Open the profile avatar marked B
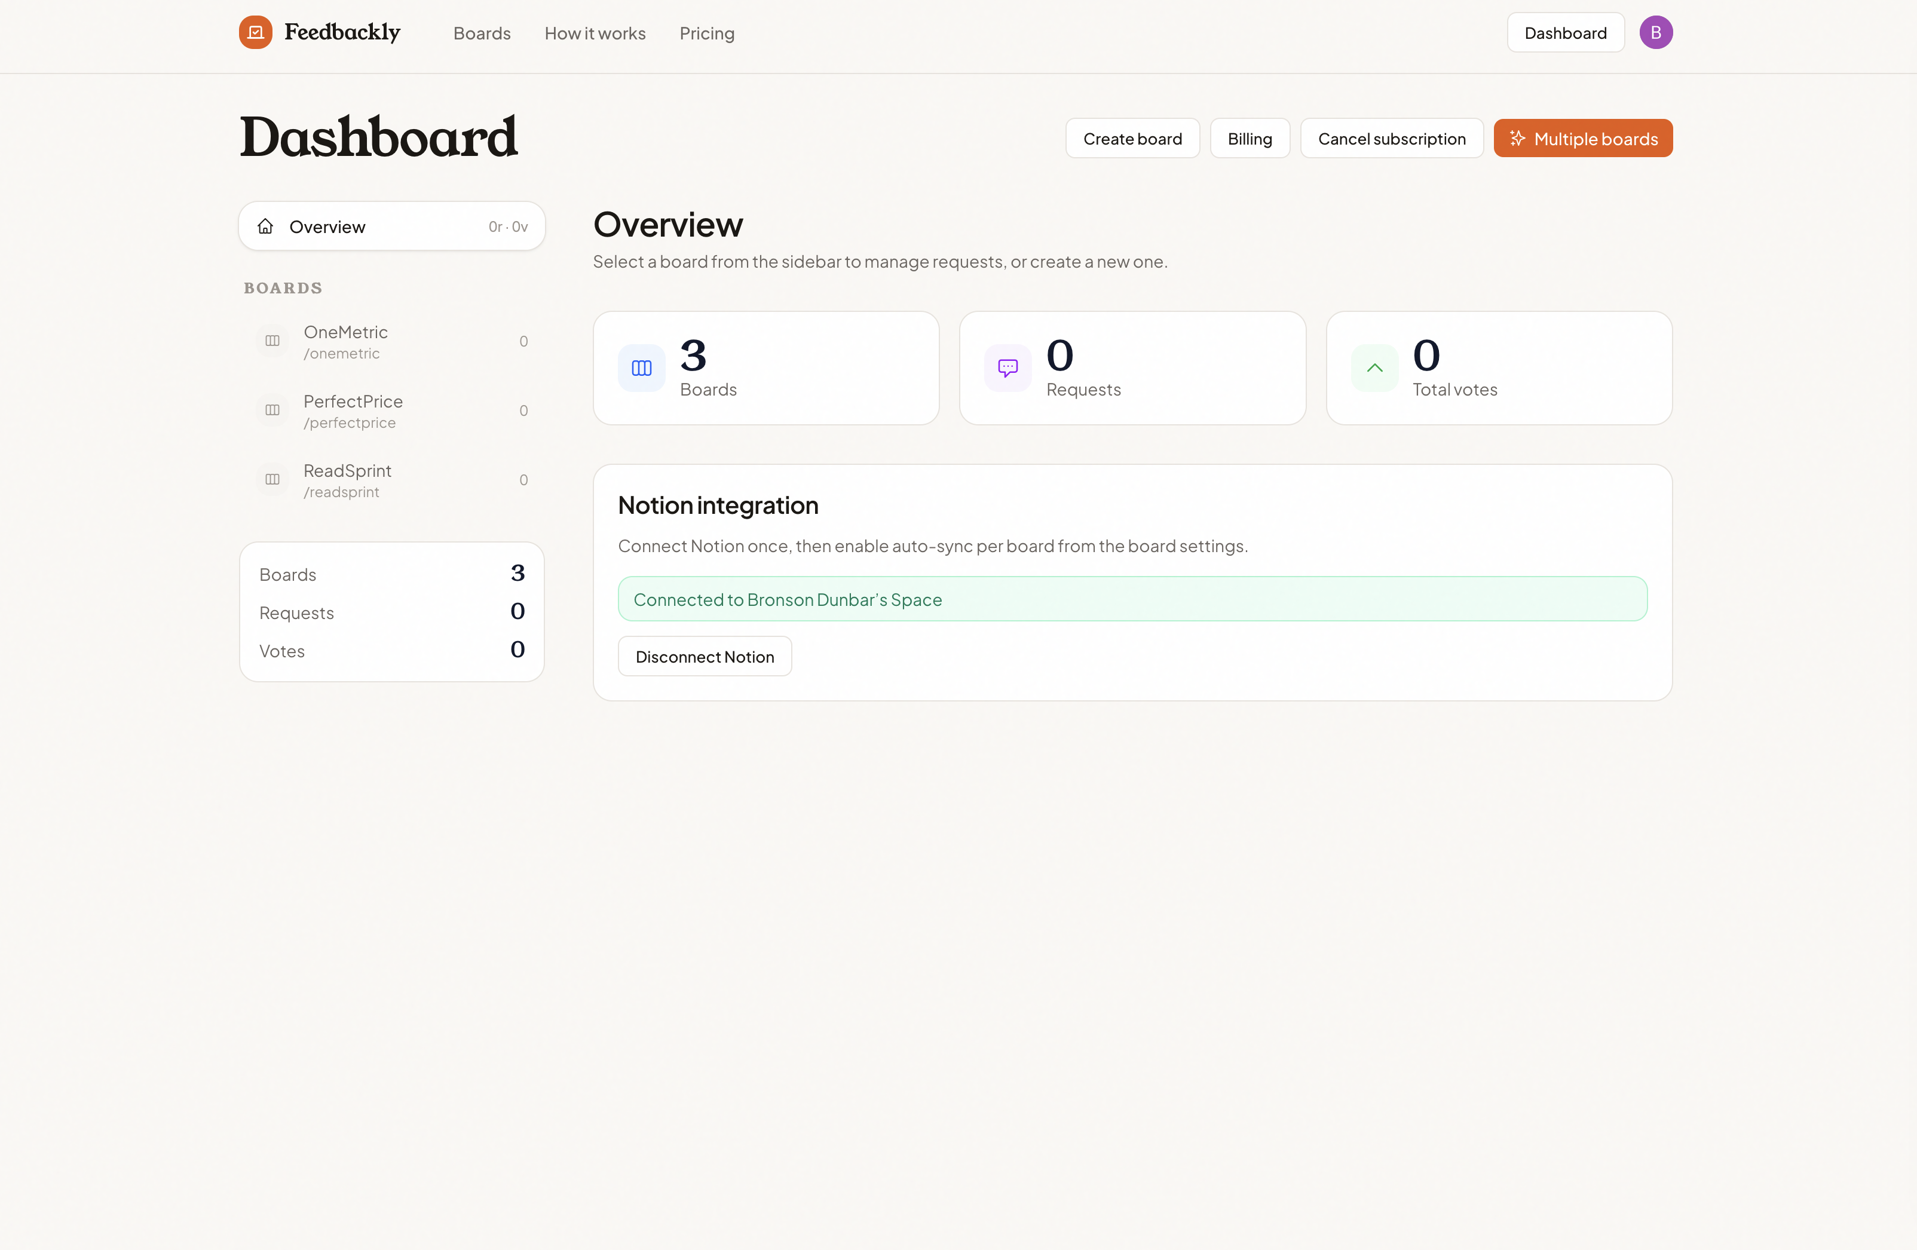This screenshot has height=1250, width=1917. point(1656,32)
